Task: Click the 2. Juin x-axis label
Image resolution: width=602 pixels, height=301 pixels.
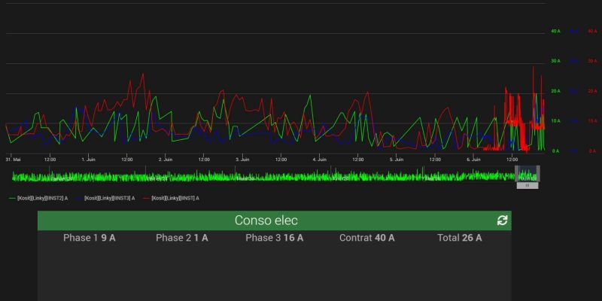Action: [166, 160]
